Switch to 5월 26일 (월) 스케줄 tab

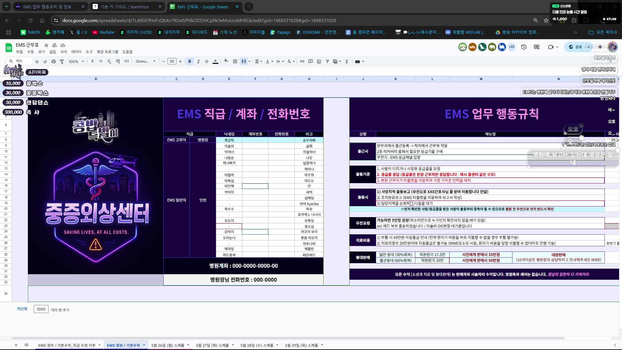(x=168, y=345)
